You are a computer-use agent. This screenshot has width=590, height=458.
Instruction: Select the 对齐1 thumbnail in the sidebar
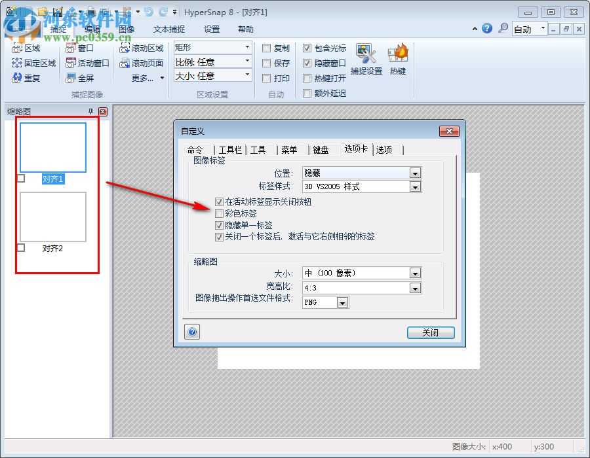[x=52, y=148]
